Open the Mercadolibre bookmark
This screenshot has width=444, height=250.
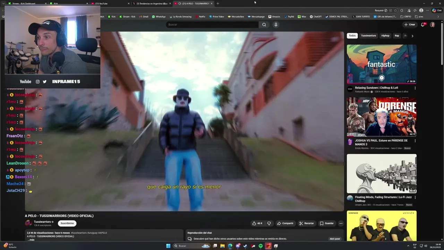click(236, 17)
